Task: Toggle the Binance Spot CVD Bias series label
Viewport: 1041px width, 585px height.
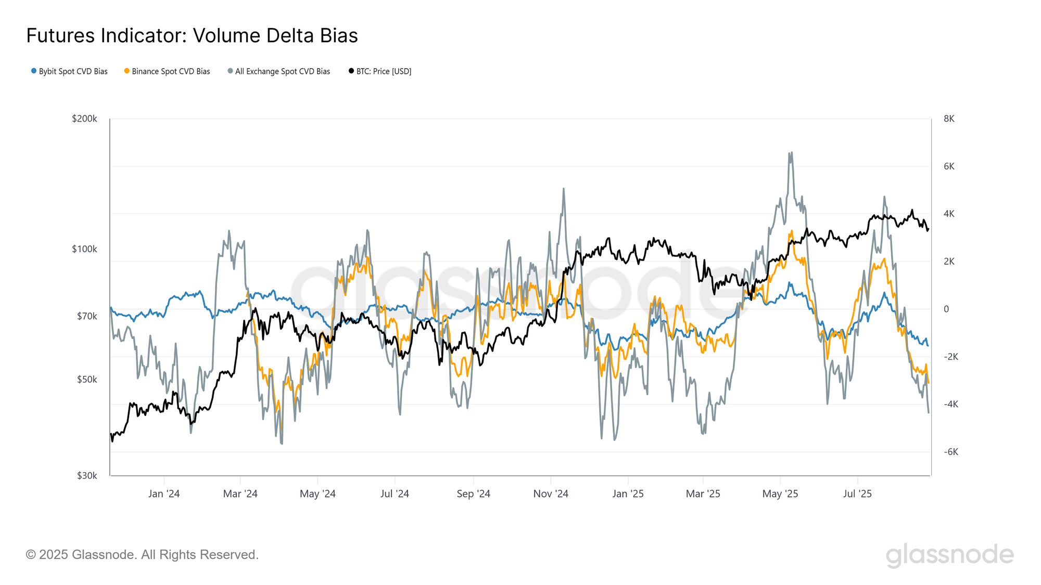Action: pyautogui.click(x=171, y=71)
